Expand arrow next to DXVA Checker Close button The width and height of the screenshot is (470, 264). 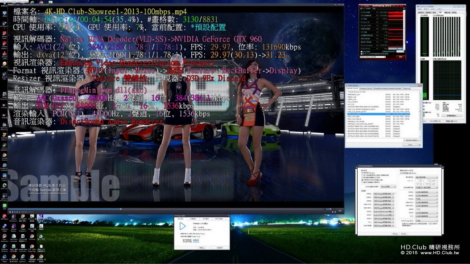(x=420, y=145)
